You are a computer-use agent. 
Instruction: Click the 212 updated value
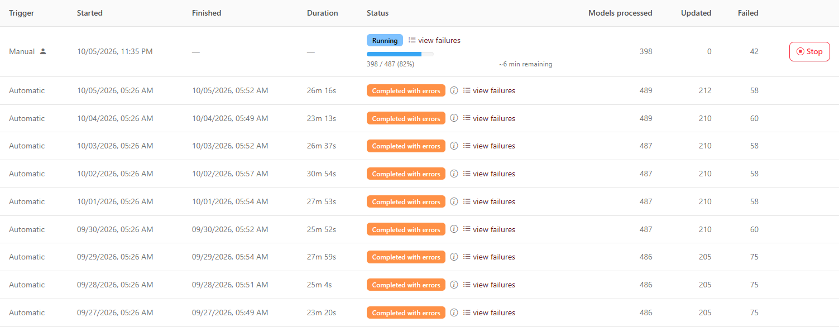pyautogui.click(x=705, y=90)
